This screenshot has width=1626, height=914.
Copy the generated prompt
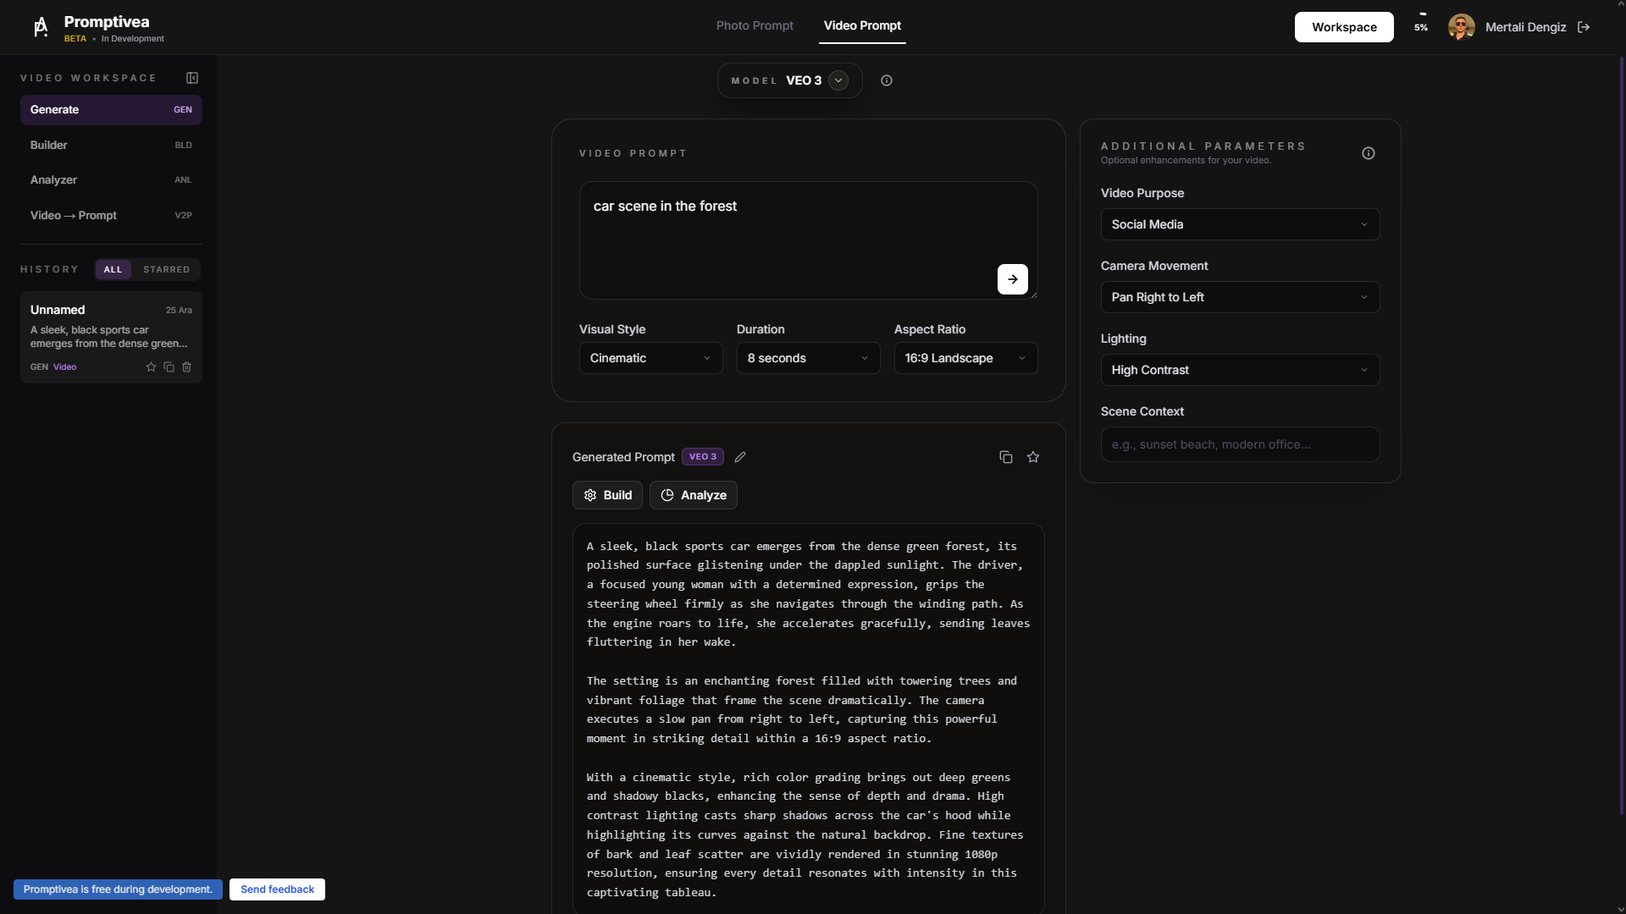click(1005, 456)
